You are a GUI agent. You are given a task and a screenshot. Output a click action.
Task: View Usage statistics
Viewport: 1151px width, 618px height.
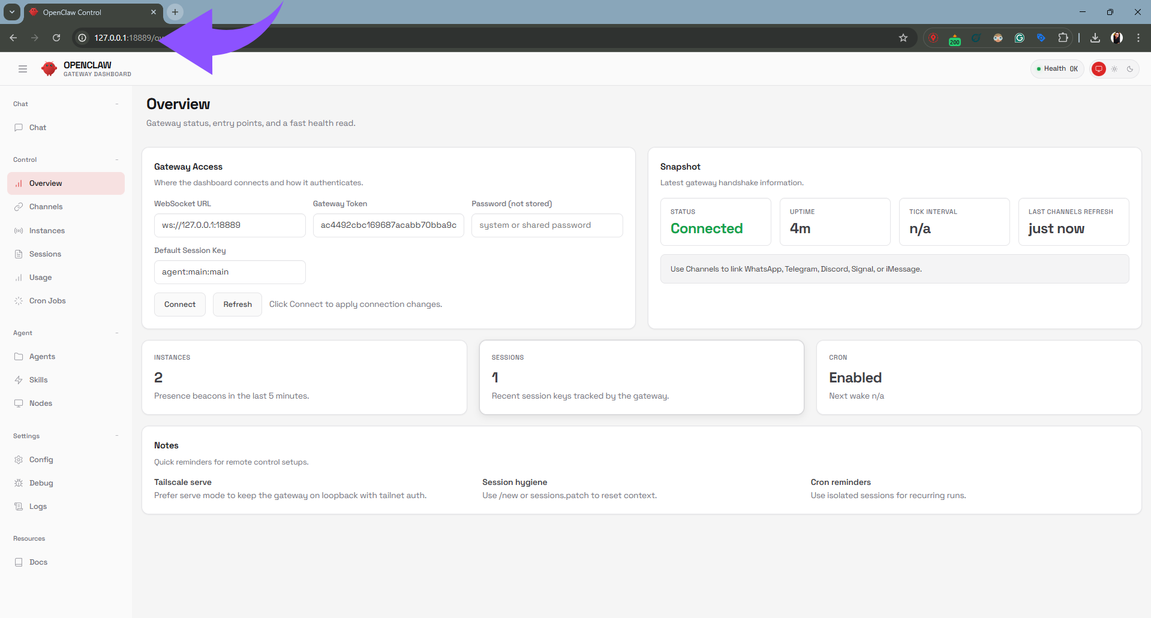(41, 277)
